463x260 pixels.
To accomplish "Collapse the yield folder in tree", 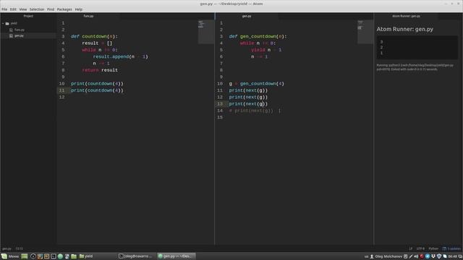I will (x=3, y=23).
